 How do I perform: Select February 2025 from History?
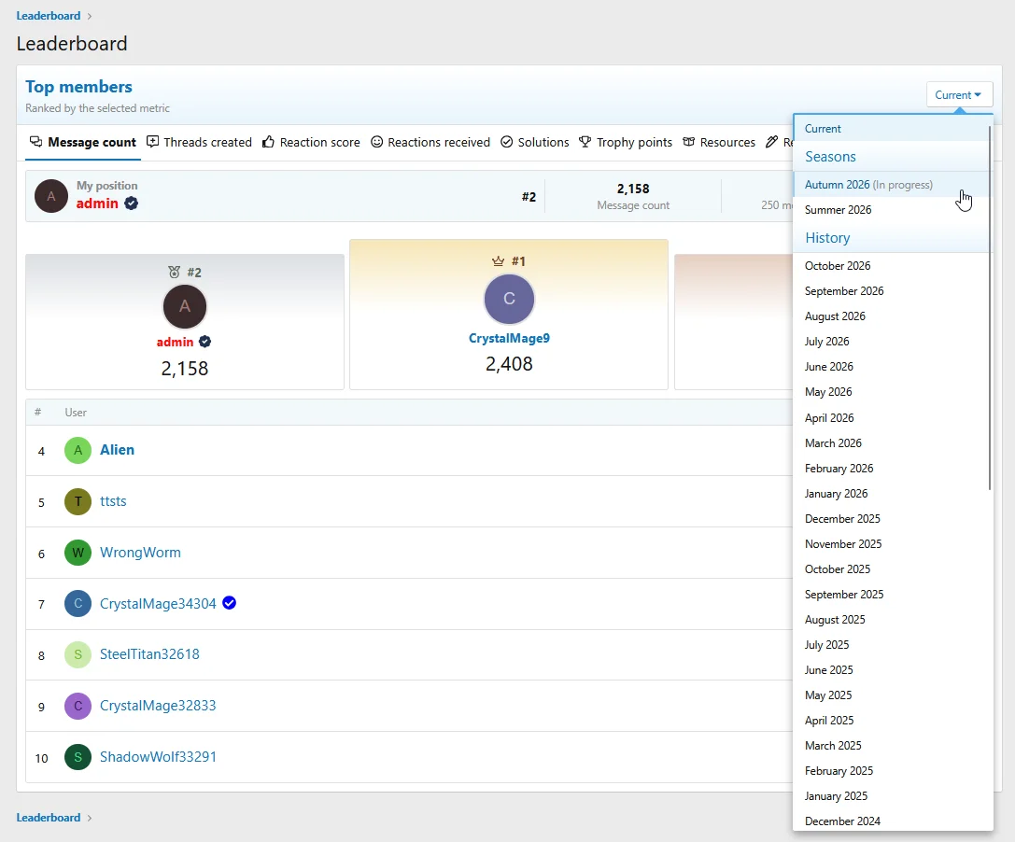(893, 771)
